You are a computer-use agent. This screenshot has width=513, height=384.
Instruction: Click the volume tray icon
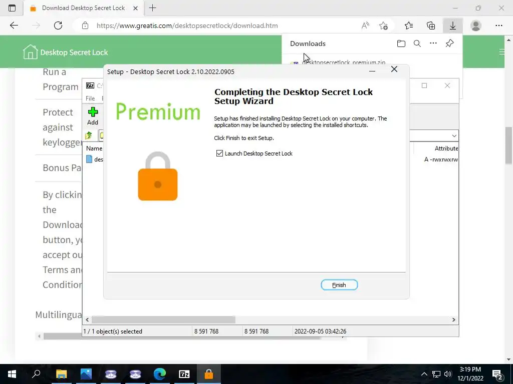[448, 374]
